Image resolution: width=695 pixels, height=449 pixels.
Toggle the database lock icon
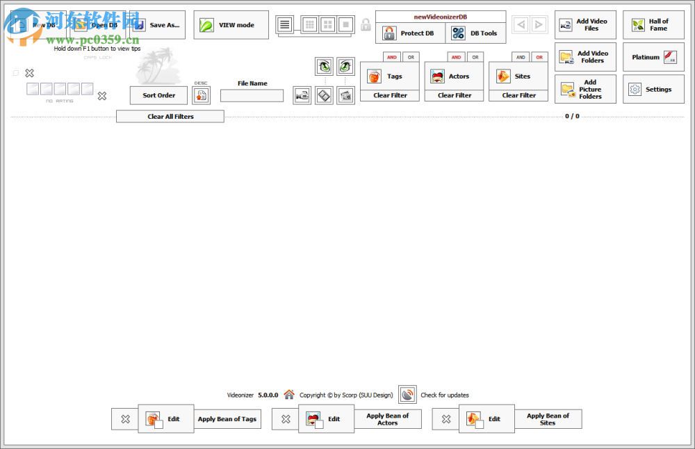(366, 24)
